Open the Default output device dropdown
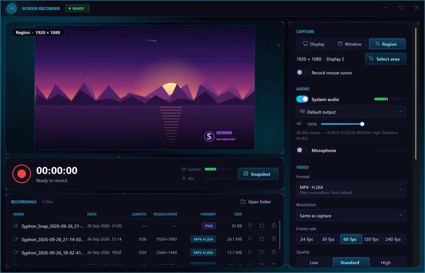The image size is (425, 273). pos(351,112)
